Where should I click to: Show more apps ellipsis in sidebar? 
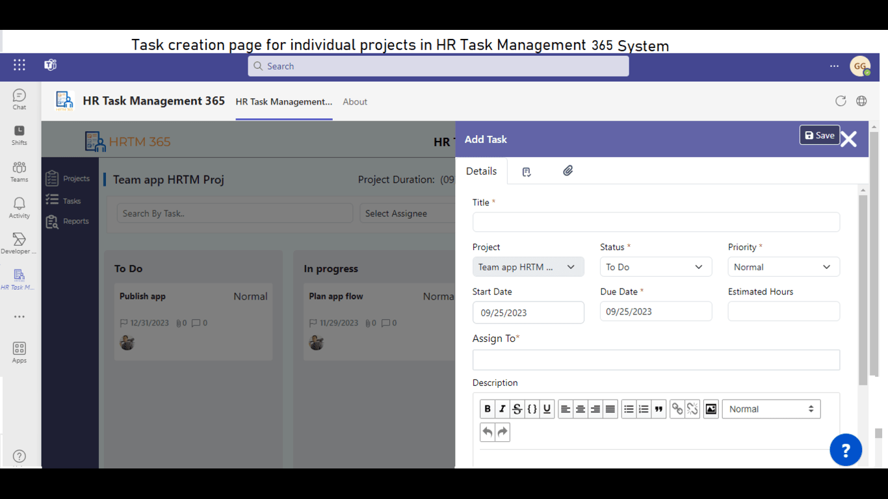(x=20, y=317)
